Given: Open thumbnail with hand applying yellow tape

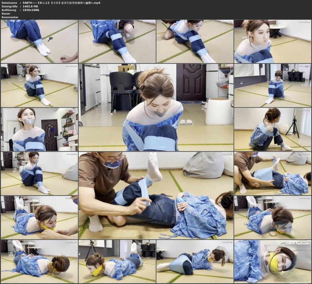Looking at the screenshot, I should (x=39, y=217).
